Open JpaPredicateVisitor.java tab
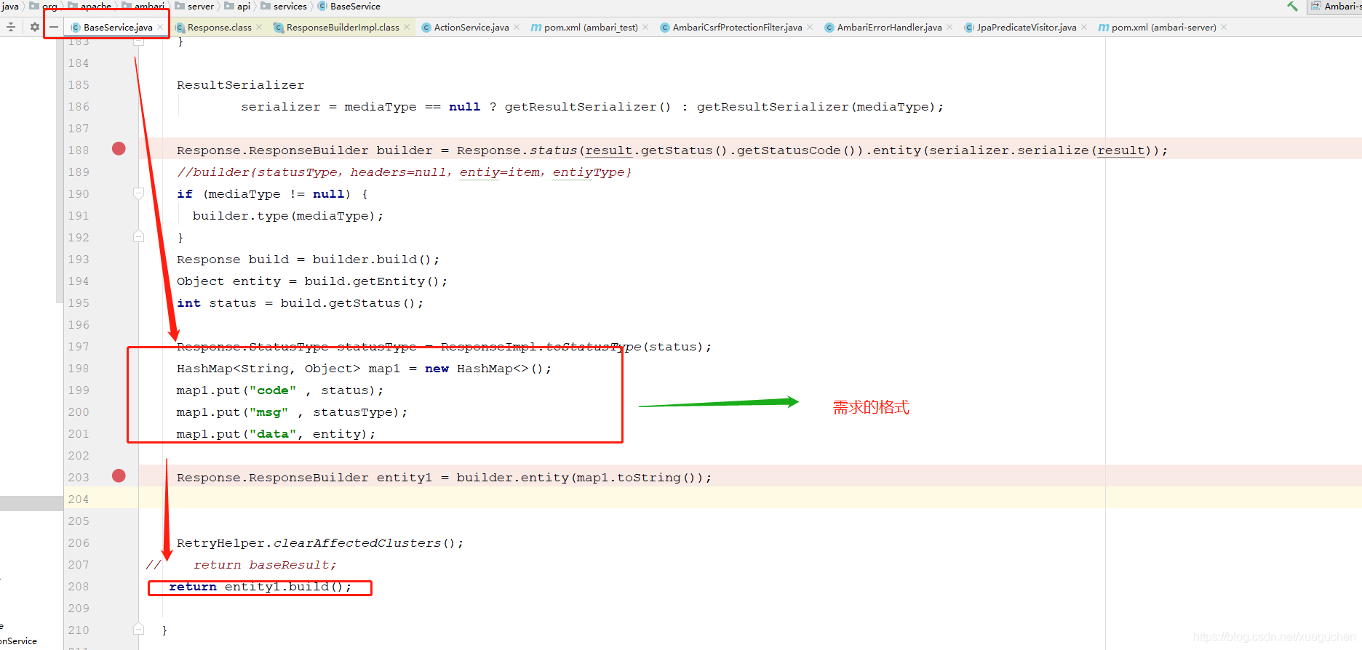Image resolution: width=1362 pixels, height=650 pixels. pos(1026,28)
